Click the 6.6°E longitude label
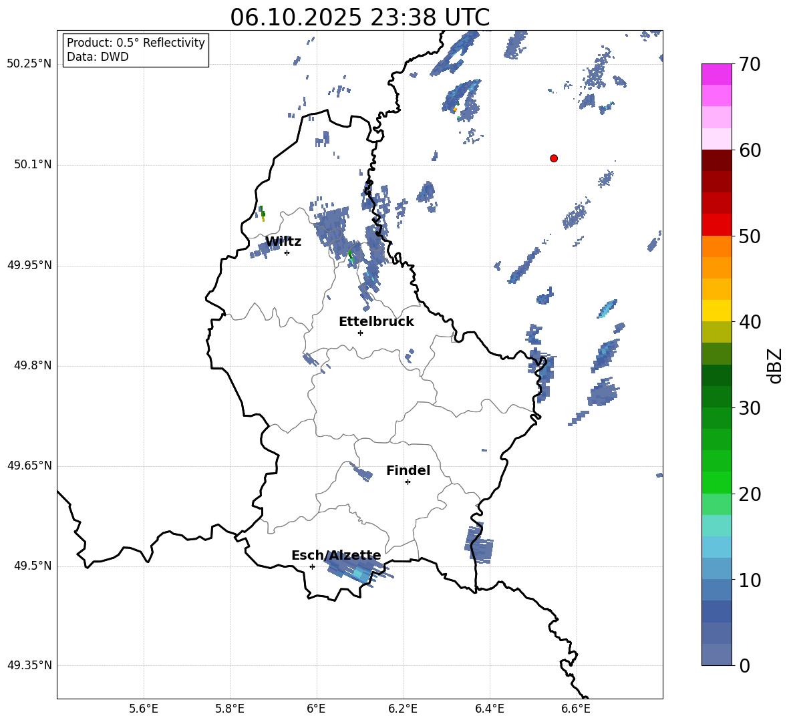 pyautogui.click(x=576, y=709)
